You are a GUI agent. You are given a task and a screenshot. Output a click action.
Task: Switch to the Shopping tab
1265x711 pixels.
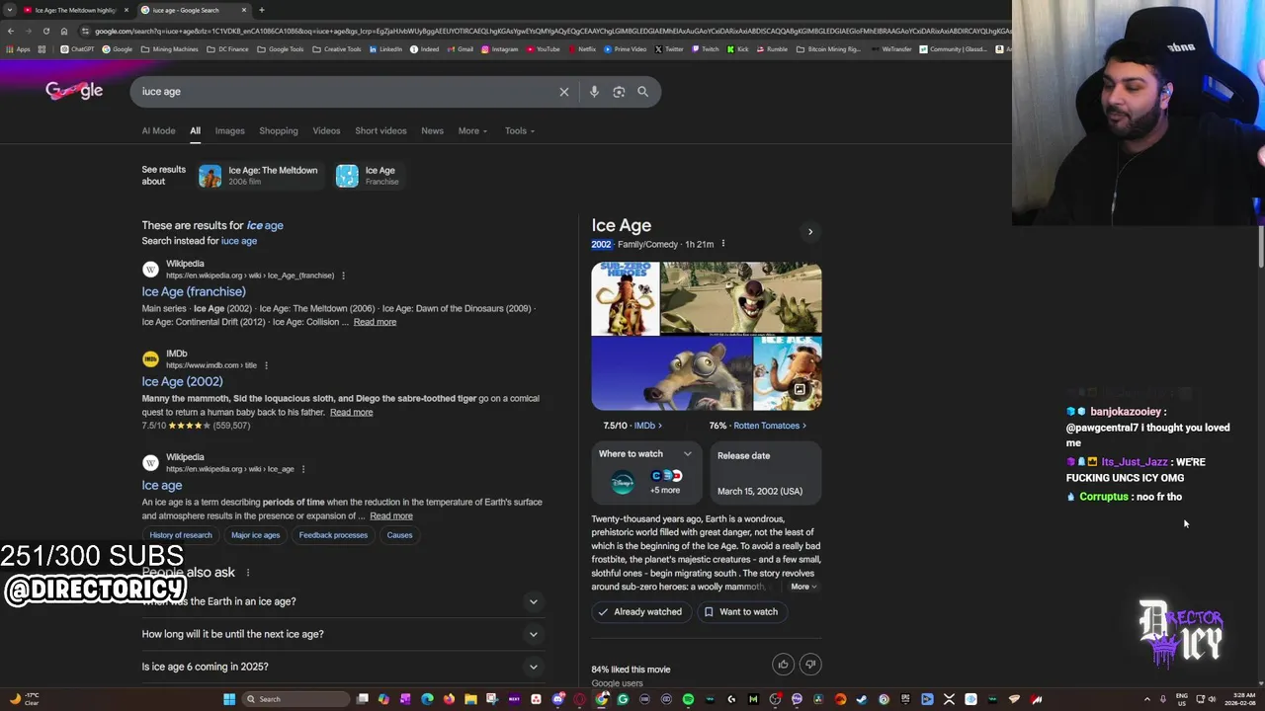279,130
